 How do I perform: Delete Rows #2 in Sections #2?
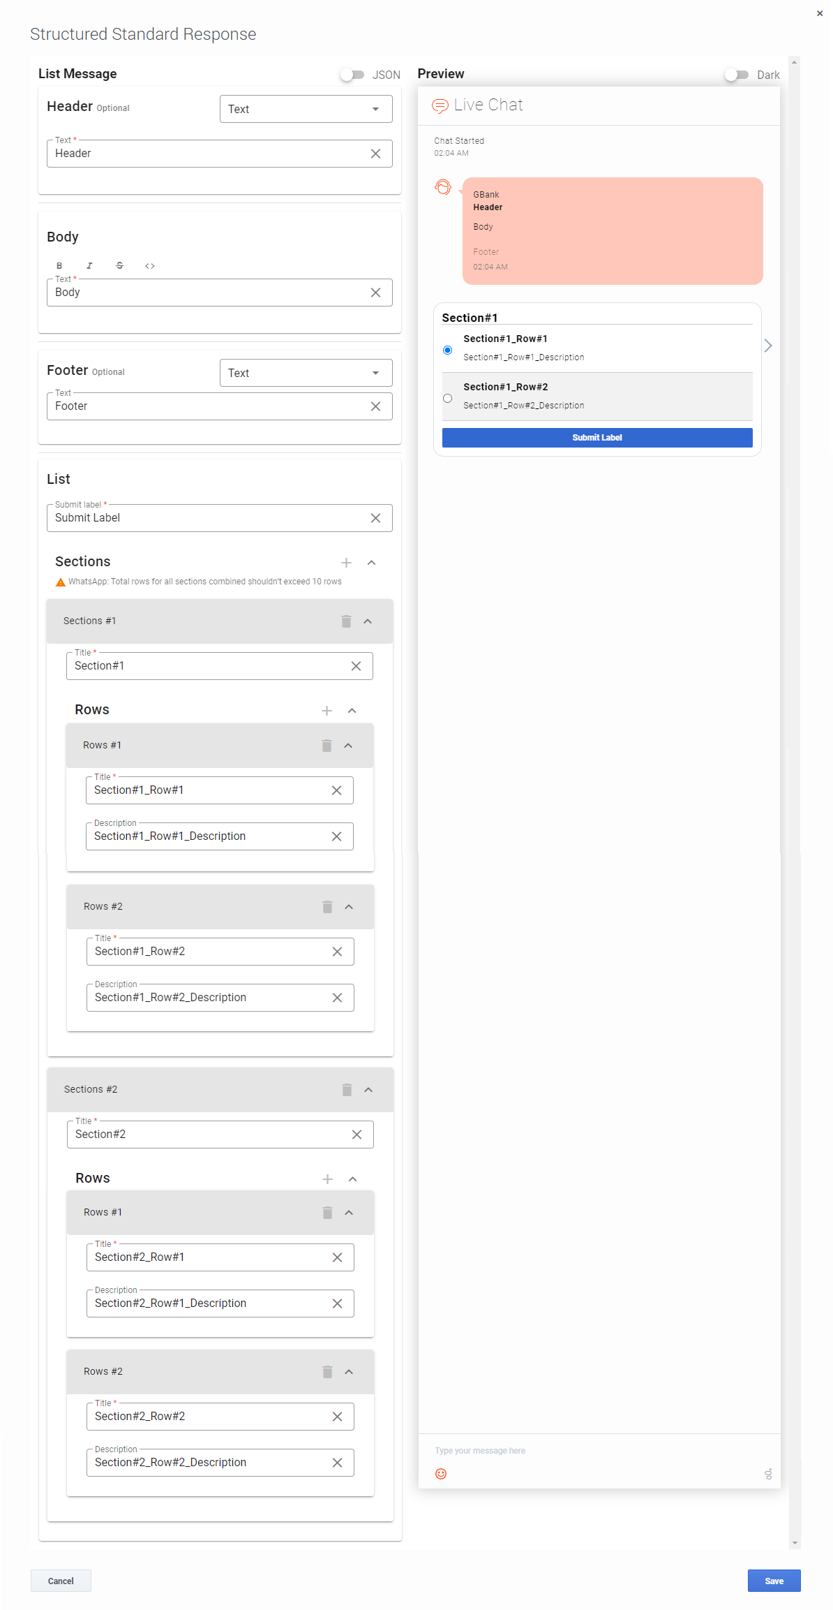point(327,1372)
